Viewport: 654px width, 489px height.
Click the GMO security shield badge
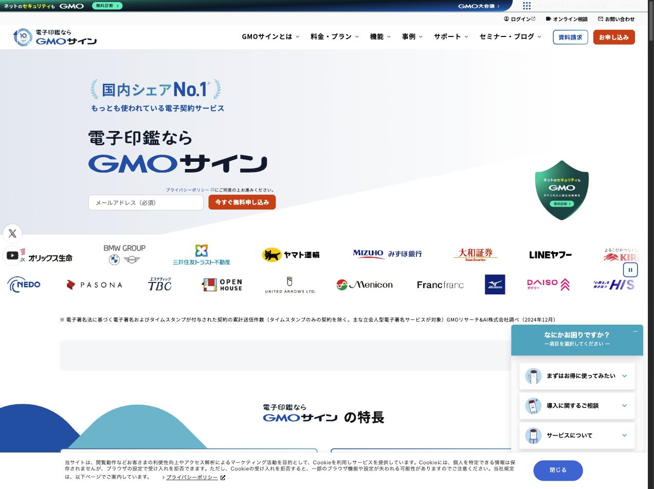point(561,190)
